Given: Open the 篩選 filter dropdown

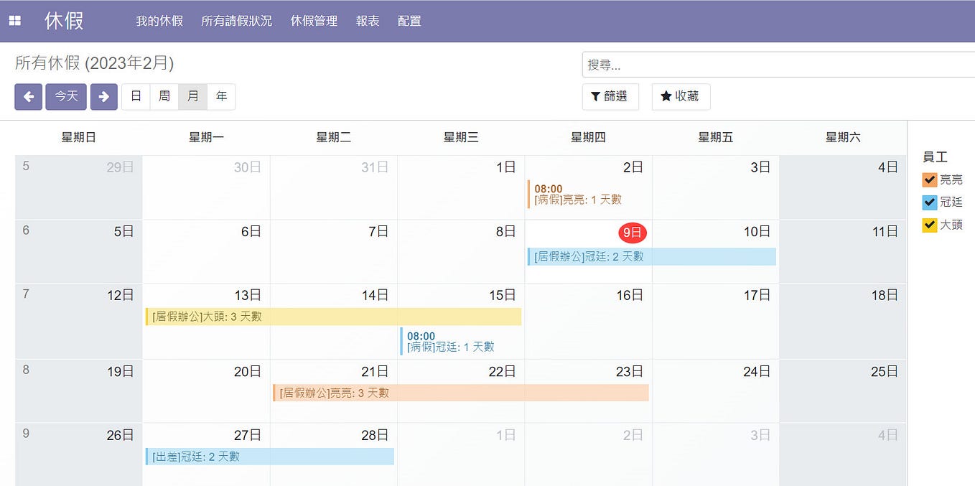Looking at the screenshot, I should [610, 97].
